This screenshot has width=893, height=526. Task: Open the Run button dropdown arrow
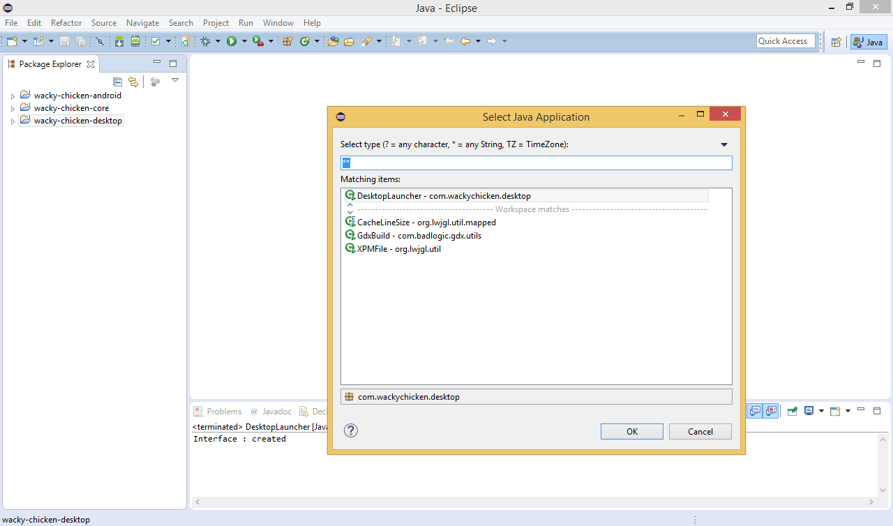244,41
